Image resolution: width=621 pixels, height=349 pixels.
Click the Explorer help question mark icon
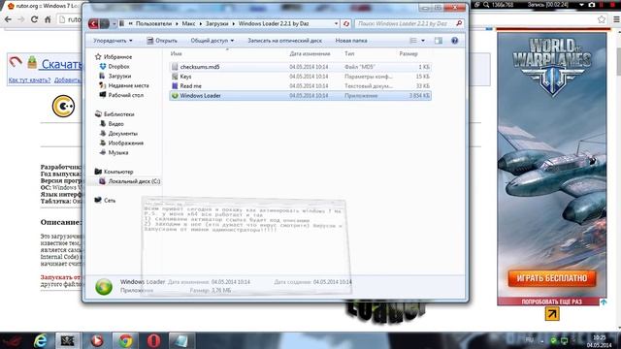[x=455, y=41]
